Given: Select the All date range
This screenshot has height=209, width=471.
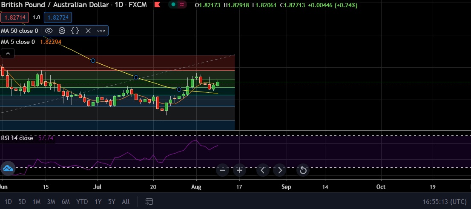Looking at the screenshot, I should coord(126,201).
